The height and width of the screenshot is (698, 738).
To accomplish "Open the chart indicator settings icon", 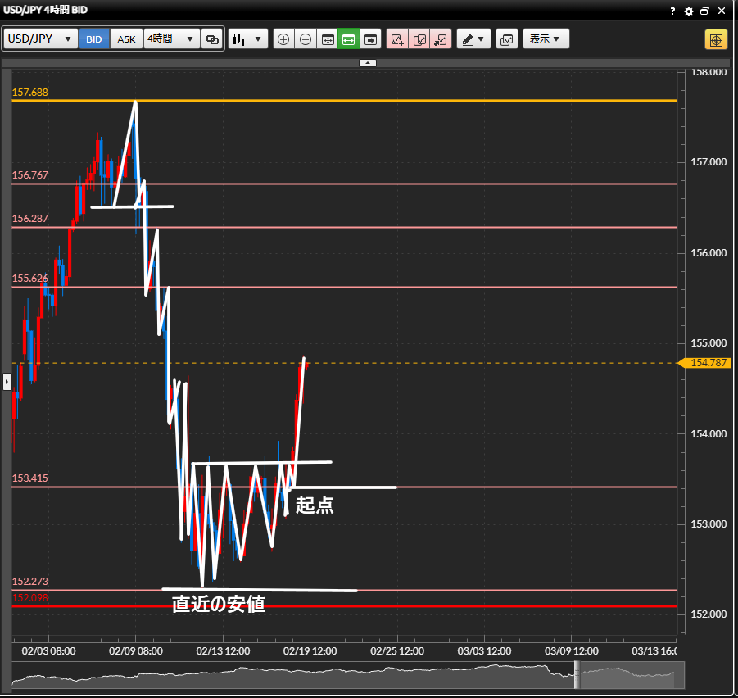I will [506, 39].
